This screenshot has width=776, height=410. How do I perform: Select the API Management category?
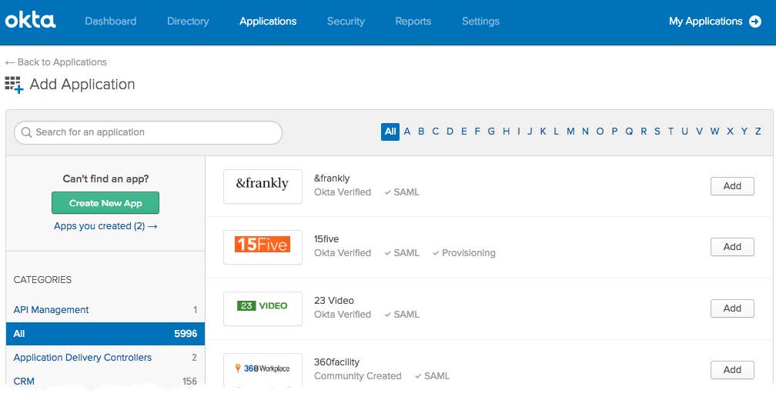52,310
